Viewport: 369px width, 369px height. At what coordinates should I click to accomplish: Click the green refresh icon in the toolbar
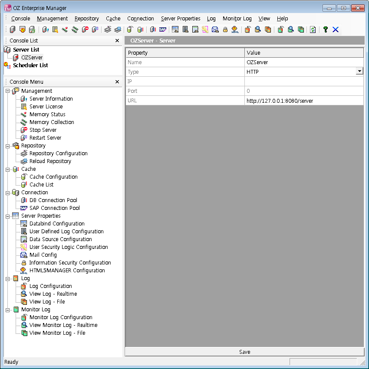313,29
